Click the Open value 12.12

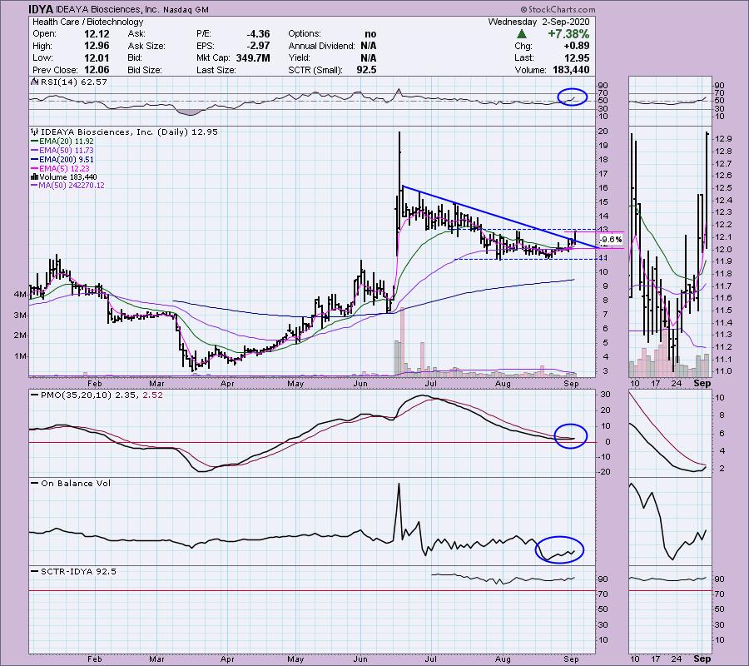pyautogui.click(x=97, y=34)
